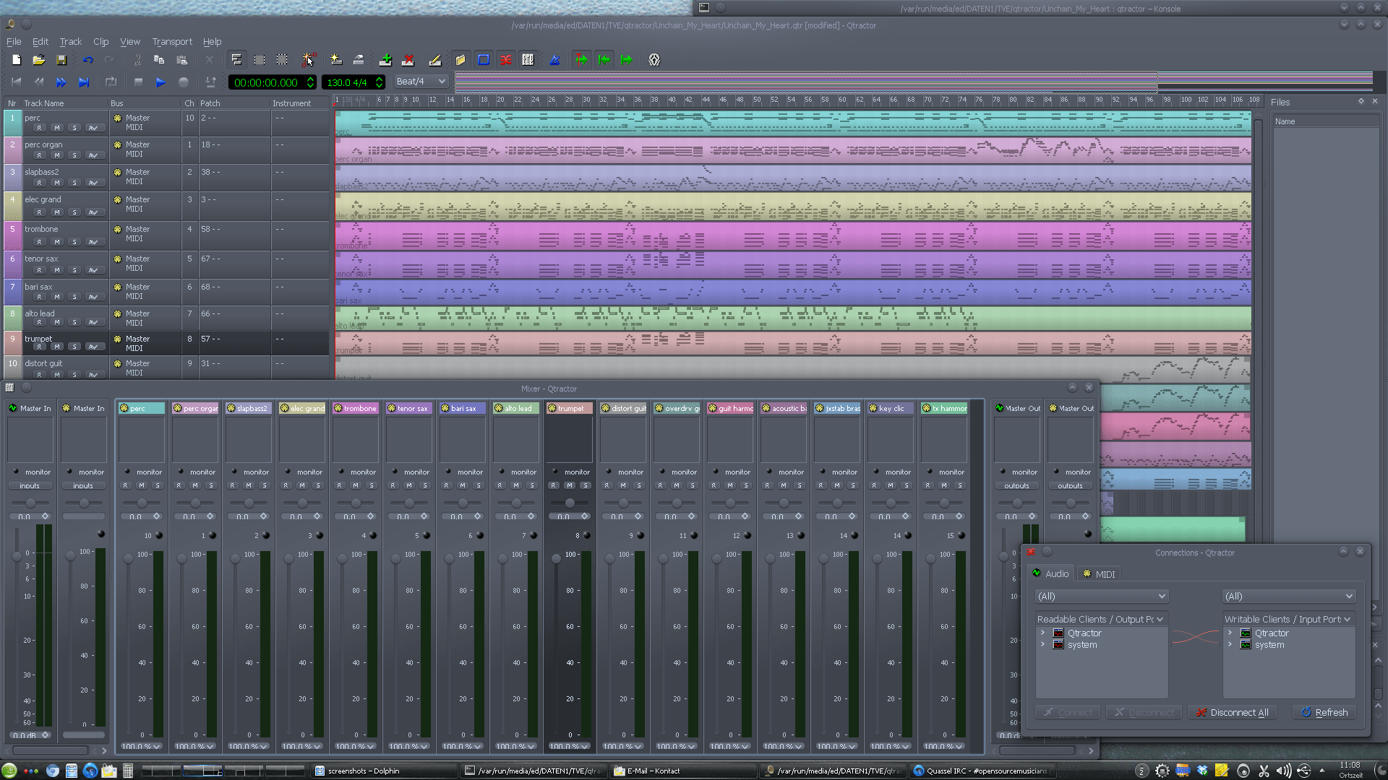This screenshot has height=780, width=1388.
Task: Click the trumpet mixer strip volume fader
Action: [556, 558]
